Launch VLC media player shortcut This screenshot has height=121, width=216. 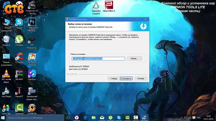pos(6,76)
